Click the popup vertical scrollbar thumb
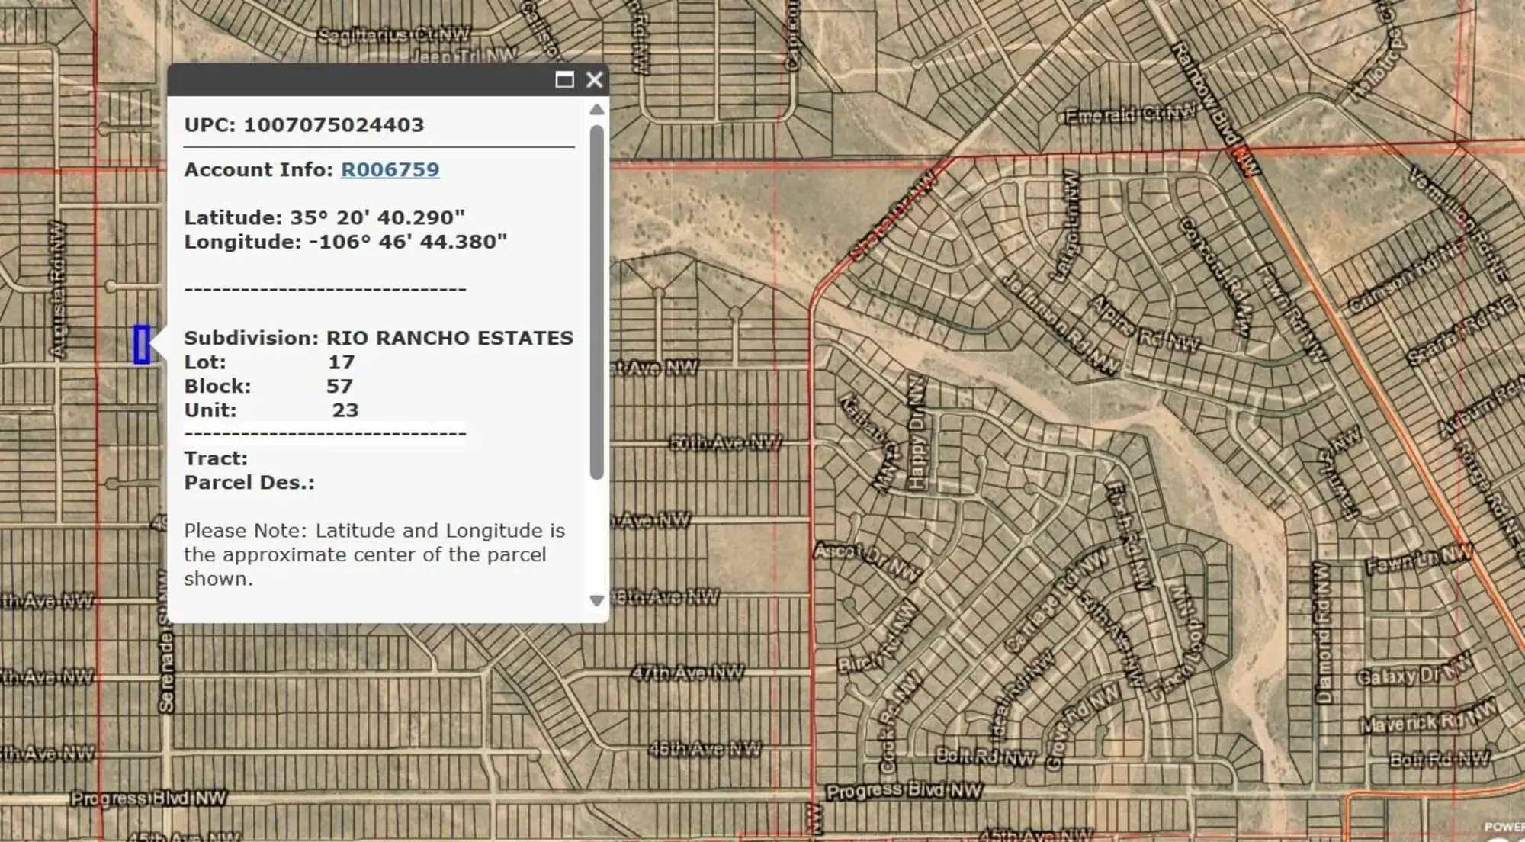Image resolution: width=1525 pixels, height=842 pixels. [x=597, y=301]
